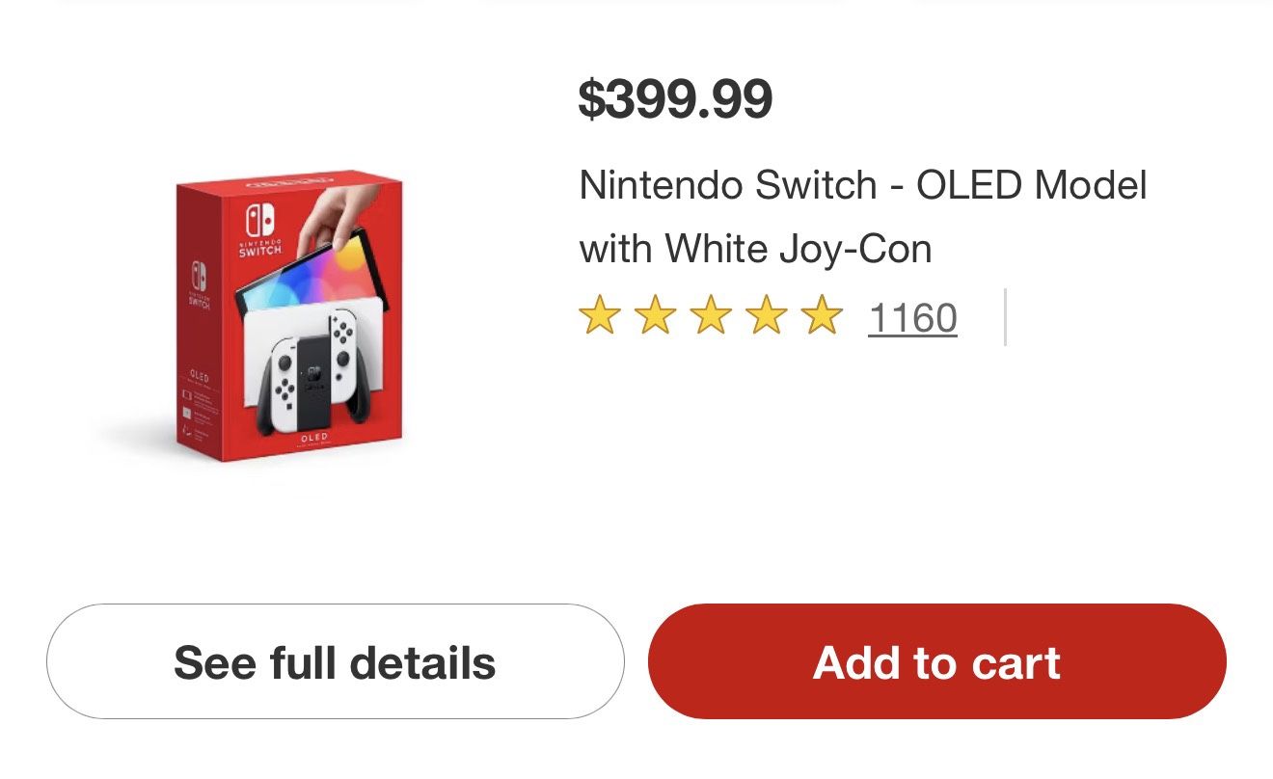Click the Nintendo Switch - OLED Model title
The width and height of the screenshot is (1273, 779).
point(863,185)
